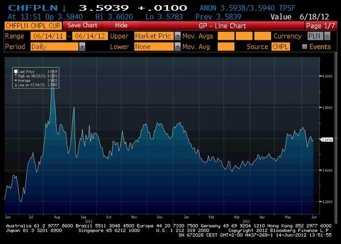Click the High marker in the legend
The image size is (341, 244).
[x=15, y=75]
